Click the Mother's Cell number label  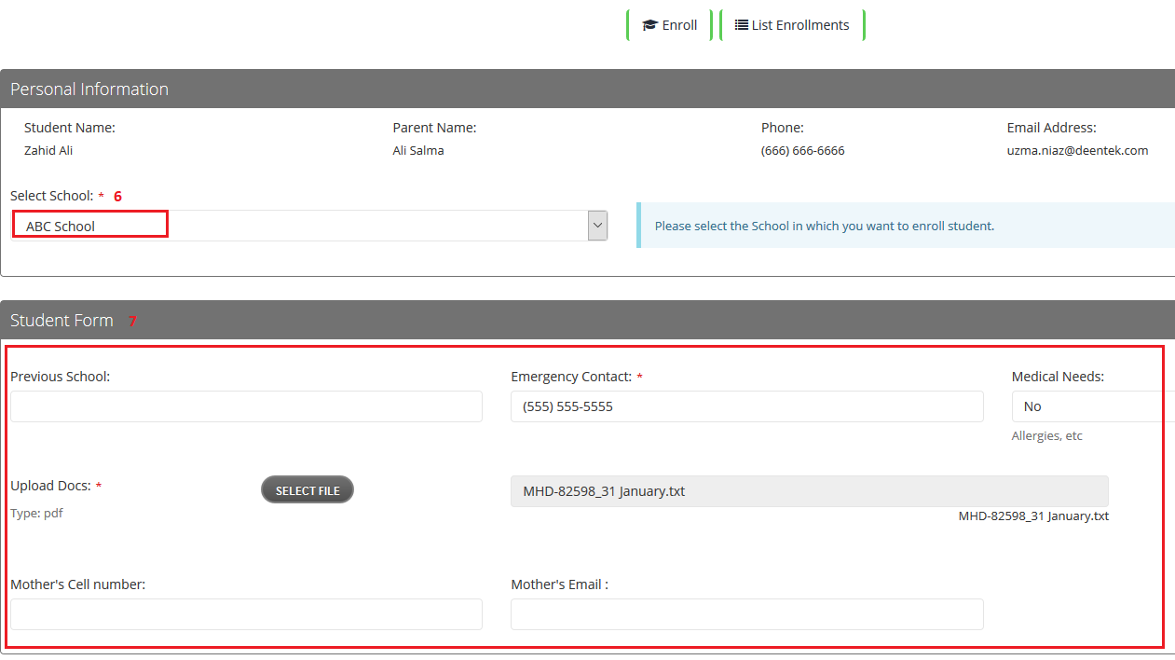coord(77,584)
